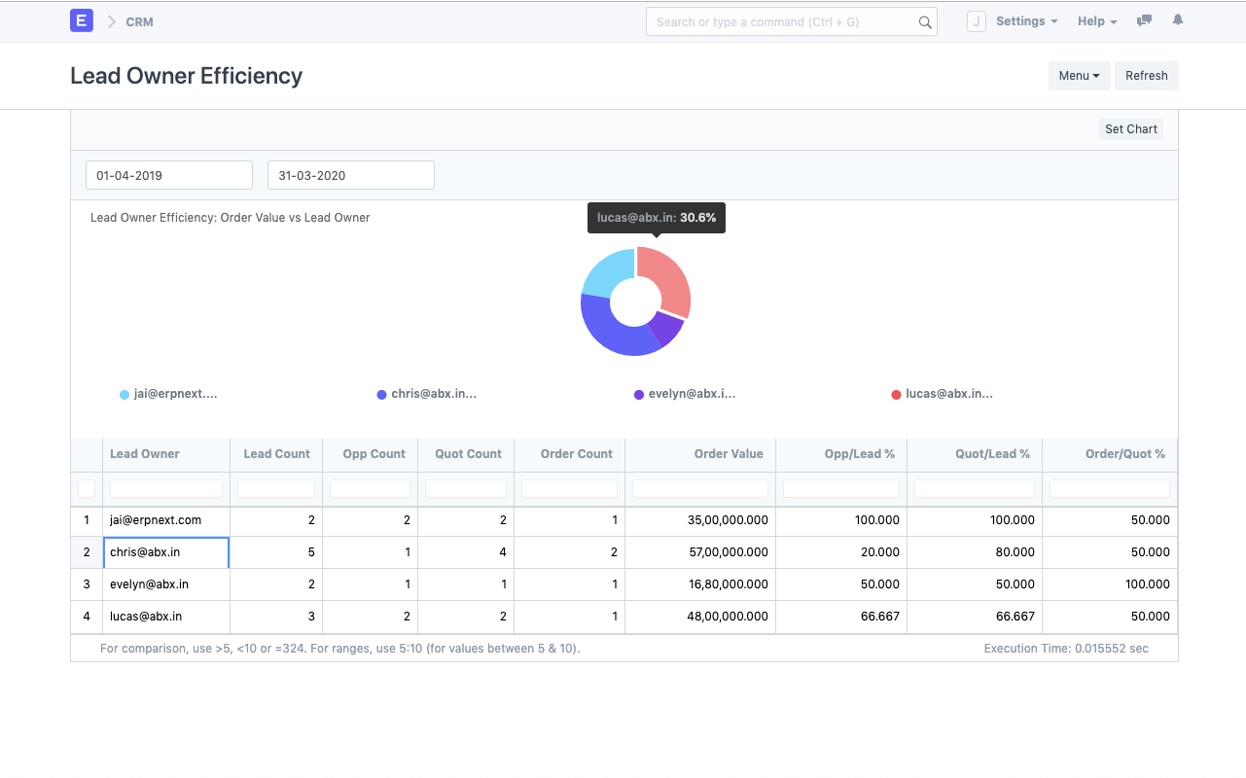Toggle the lucas@abx.in legend entry

tap(943, 394)
